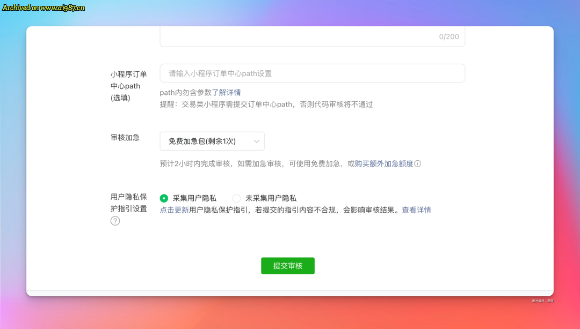
Task: Open the 免费加急包(剩余1次) dropdown
Action: pos(212,141)
